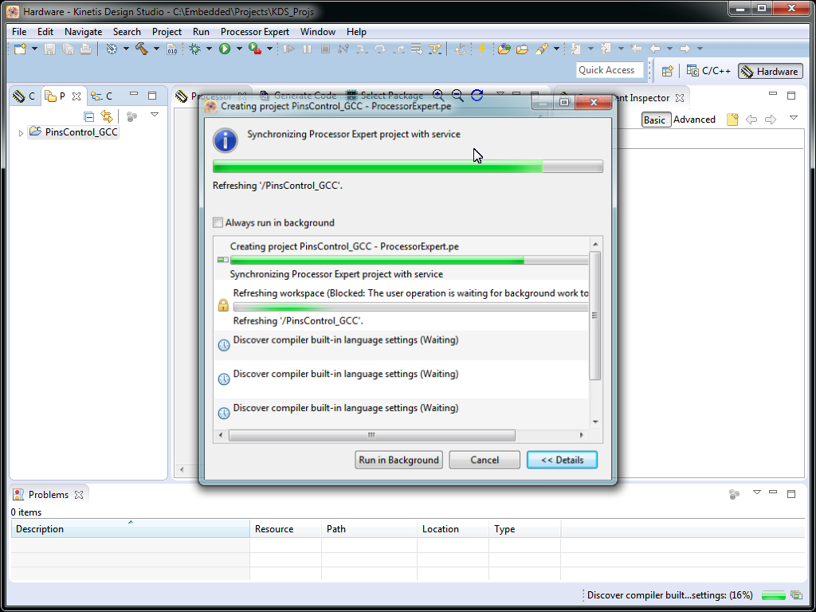Click main green progress bar in dialog
816x612 pixels.
click(408, 167)
